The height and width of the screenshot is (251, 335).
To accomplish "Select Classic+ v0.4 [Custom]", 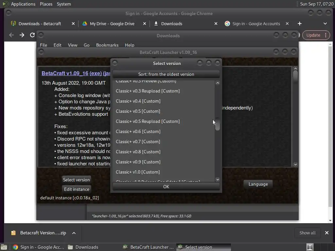I will [164, 101].
